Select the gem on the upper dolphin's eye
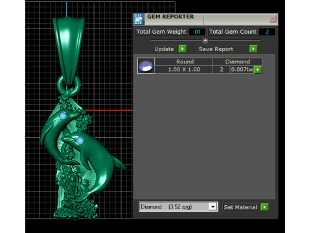This screenshot has height=233, width=311. 63,116
